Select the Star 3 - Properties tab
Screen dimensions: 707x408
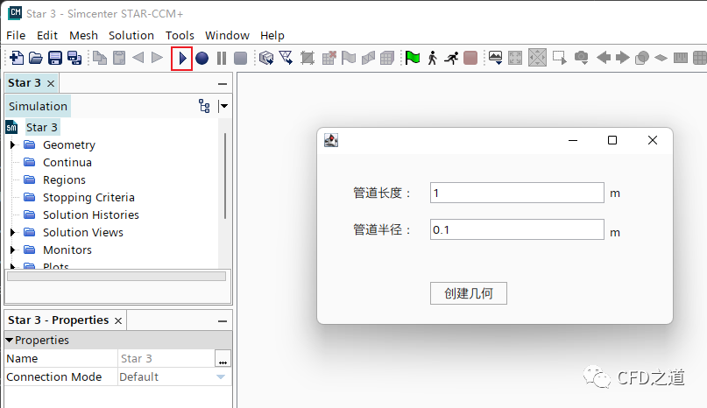(x=58, y=320)
